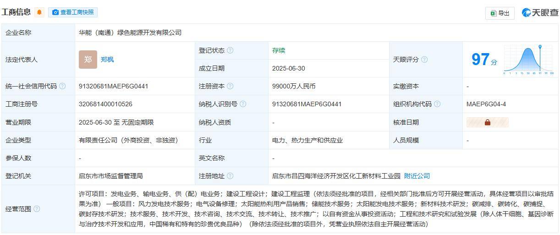Click the 英文名称 label cell

pos(231,158)
